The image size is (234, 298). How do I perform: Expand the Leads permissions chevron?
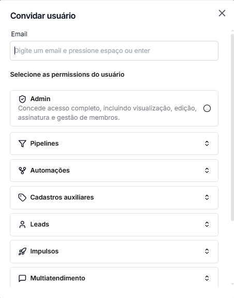pos(207,224)
